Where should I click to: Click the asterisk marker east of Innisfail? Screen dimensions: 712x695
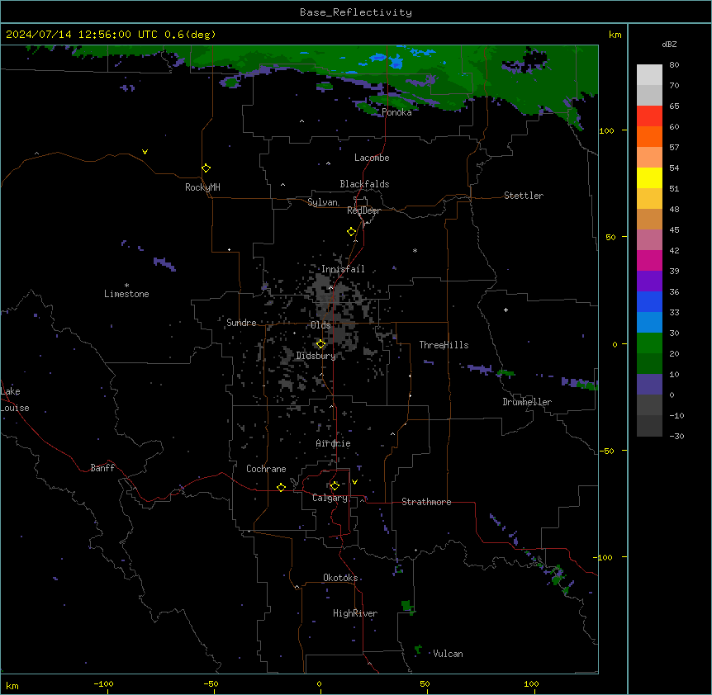click(x=415, y=250)
